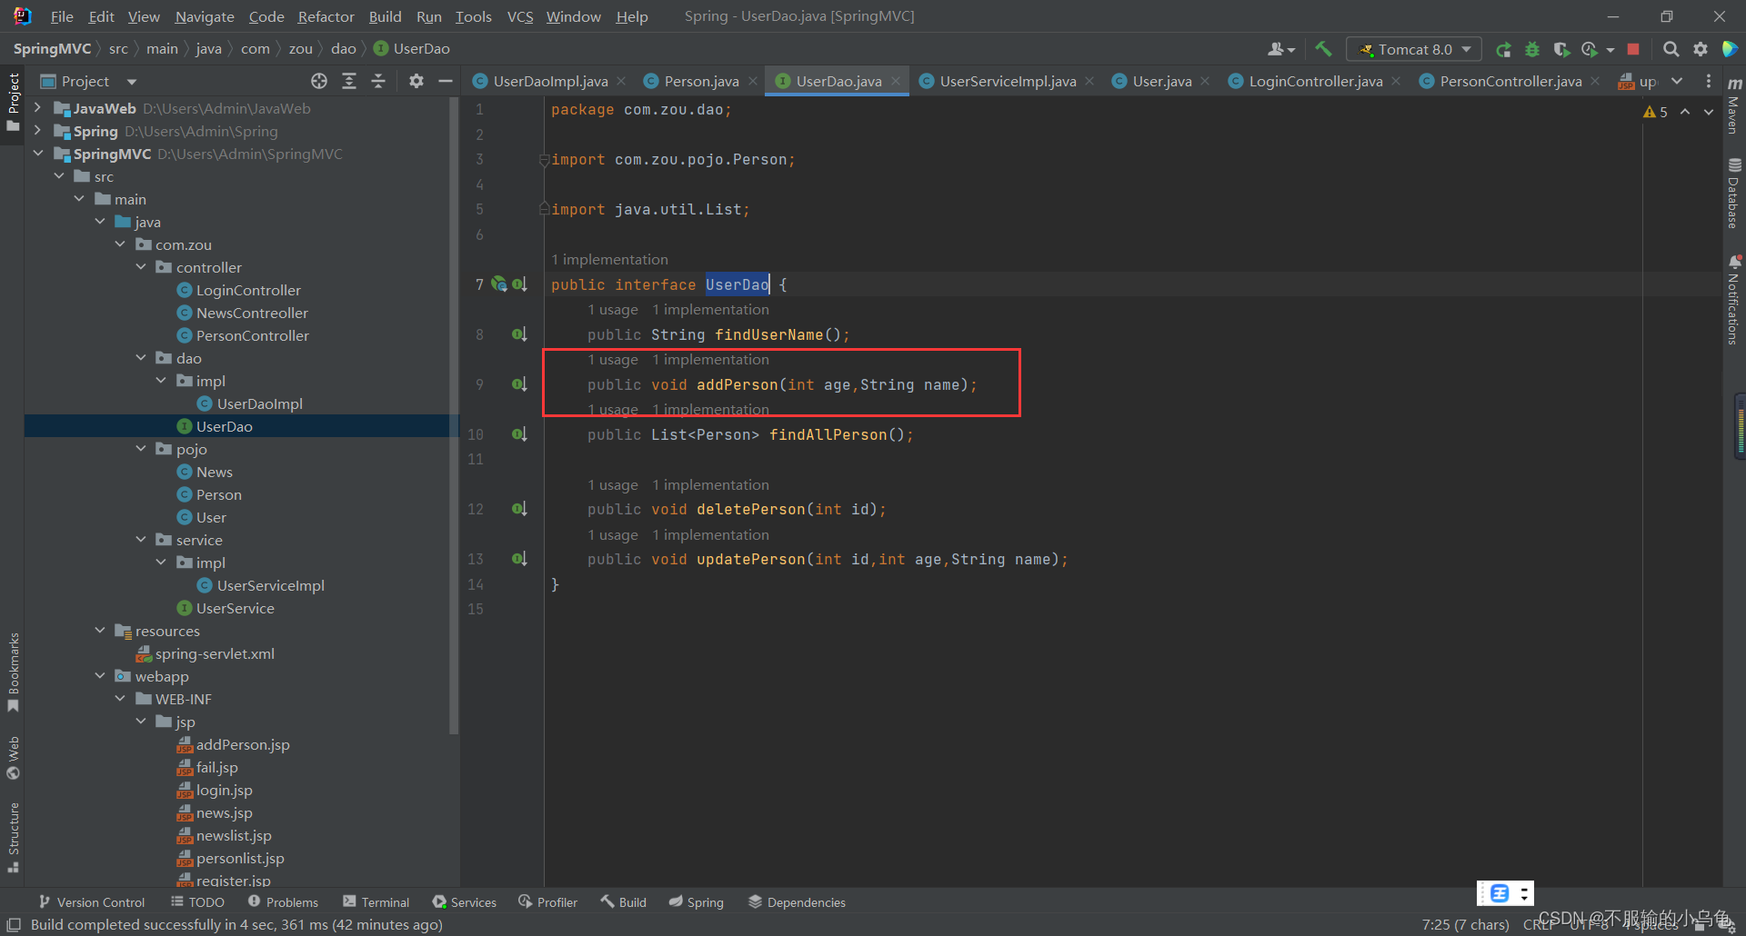Switch to the Person.java editor tab
Image resolution: width=1746 pixels, height=936 pixels.
click(700, 81)
